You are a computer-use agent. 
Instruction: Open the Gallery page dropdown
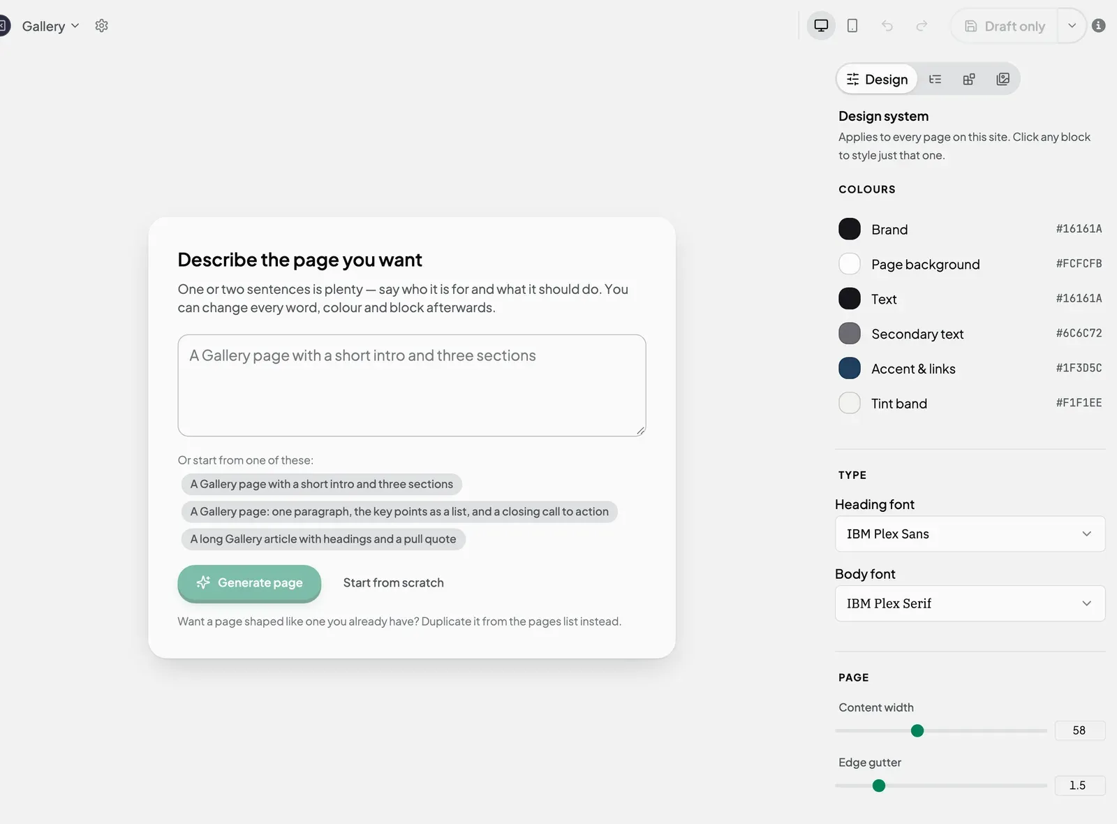[50, 26]
